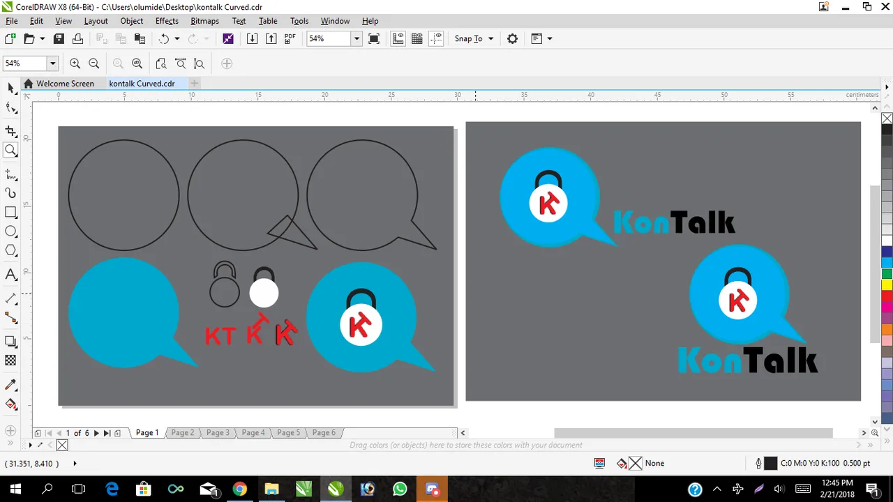Select the Text tool
The height and width of the screenshot is (502, 893).
click(10, 275)
